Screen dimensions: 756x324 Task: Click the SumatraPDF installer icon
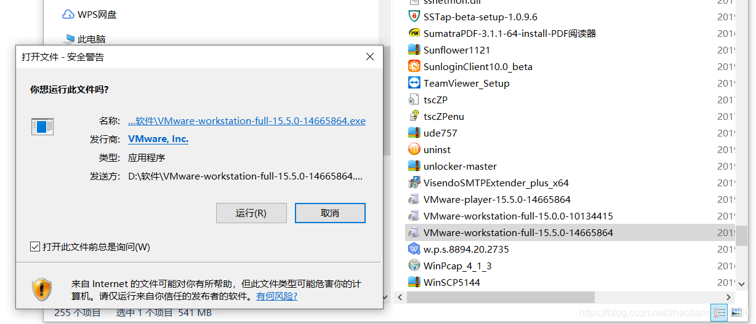point(414,33)
